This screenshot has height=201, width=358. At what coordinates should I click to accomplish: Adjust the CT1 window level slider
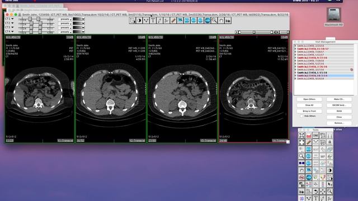36,19
